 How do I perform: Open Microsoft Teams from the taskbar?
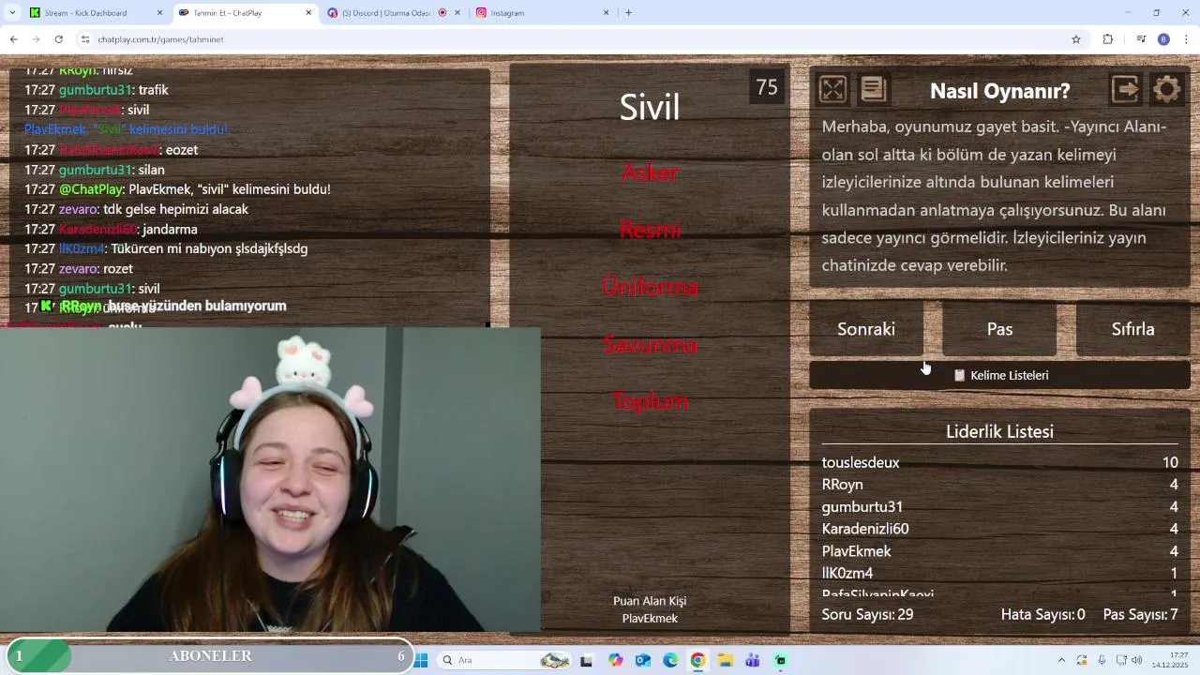(x=753, y=660)
